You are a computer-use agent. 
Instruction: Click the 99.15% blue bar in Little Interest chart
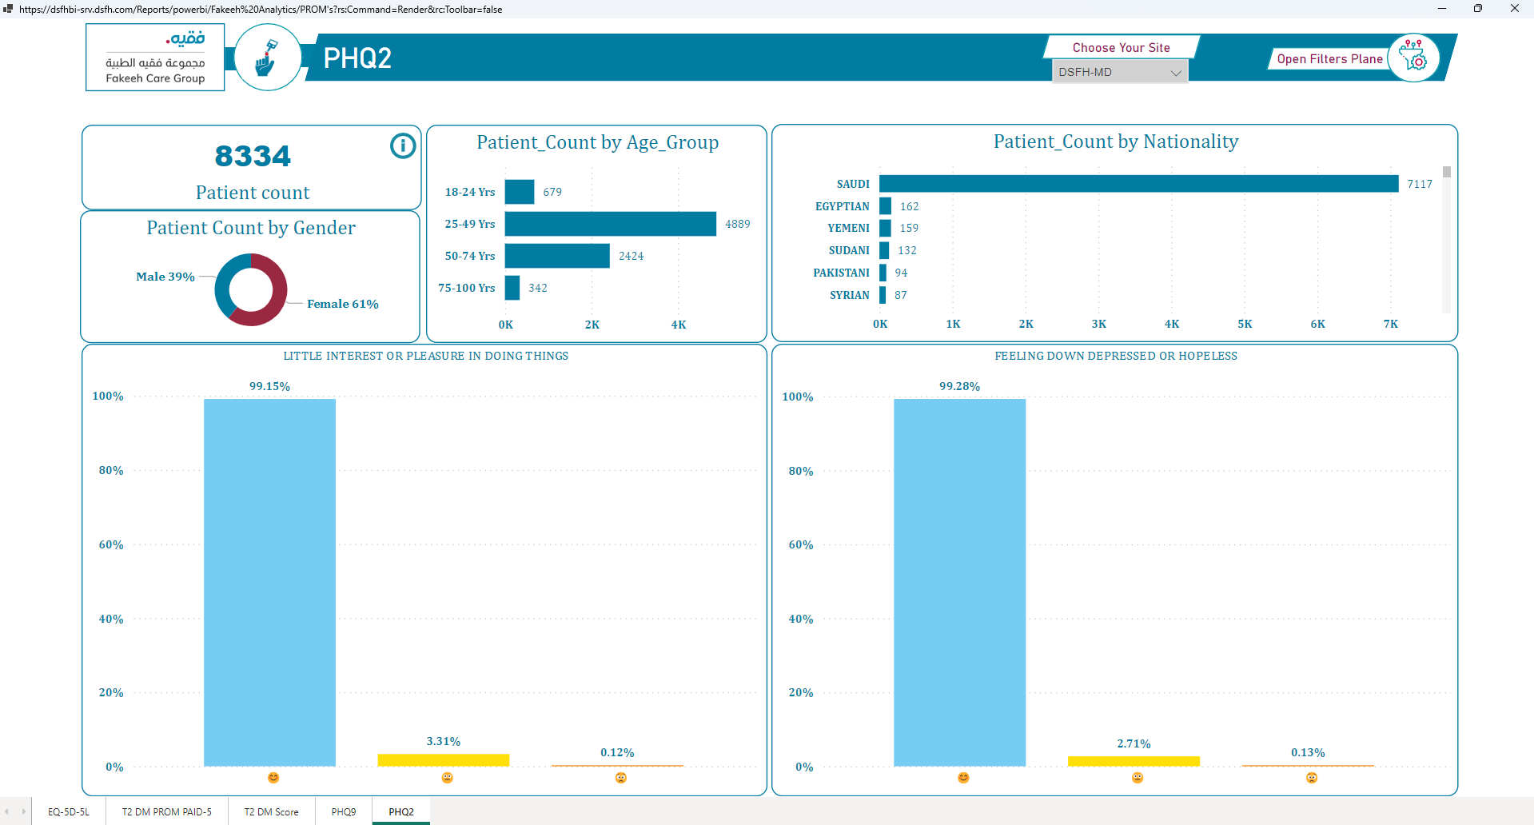(269, 583)
